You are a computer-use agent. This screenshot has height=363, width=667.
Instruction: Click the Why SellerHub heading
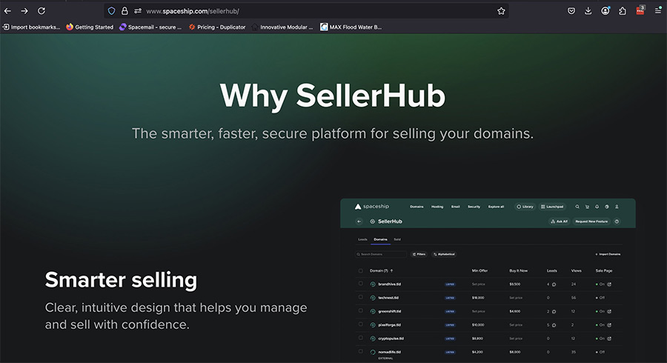click(x=333, y=96)
